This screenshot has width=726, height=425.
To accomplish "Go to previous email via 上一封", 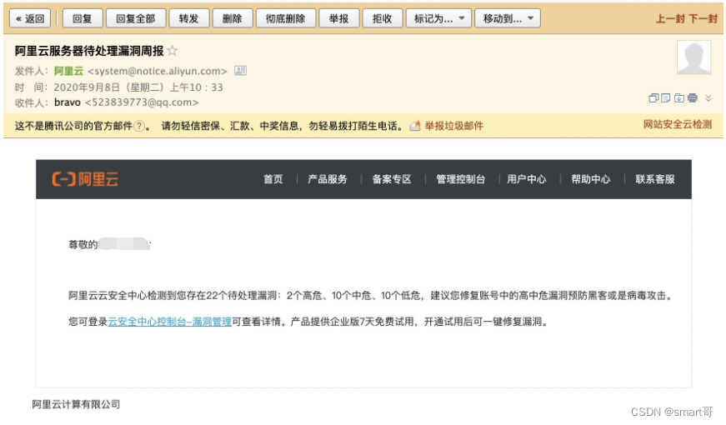I will pyautogui.click(x=670, y=18).
